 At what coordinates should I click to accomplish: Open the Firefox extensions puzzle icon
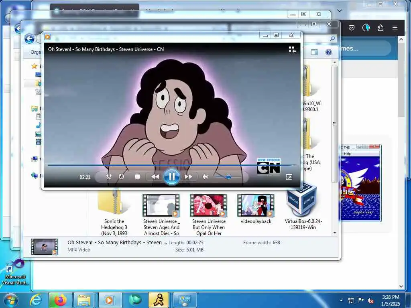point(380,28)
